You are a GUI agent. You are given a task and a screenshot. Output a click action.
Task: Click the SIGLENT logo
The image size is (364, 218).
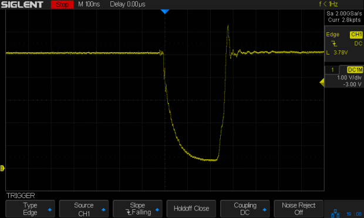(22, 5)
